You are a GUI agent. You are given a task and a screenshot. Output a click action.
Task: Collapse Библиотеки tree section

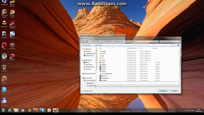coord(82,60)
